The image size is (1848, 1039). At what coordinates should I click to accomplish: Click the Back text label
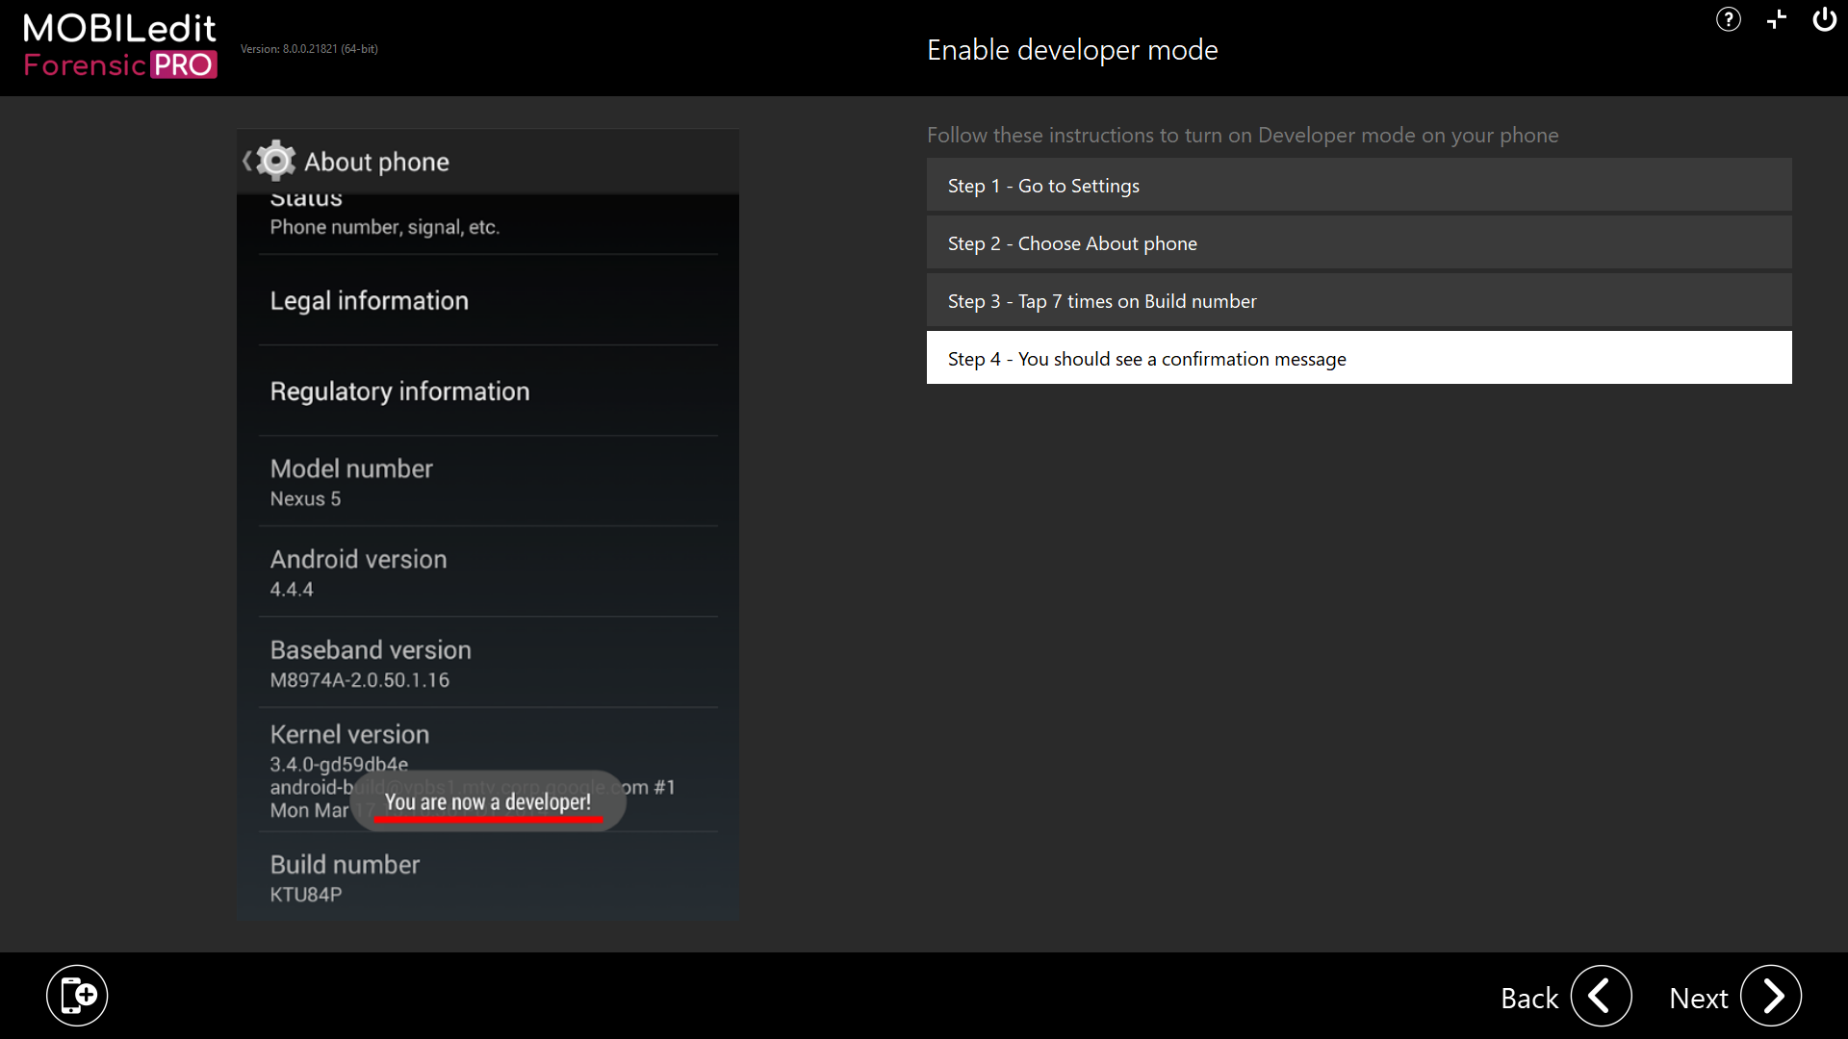click(1528, 998)
